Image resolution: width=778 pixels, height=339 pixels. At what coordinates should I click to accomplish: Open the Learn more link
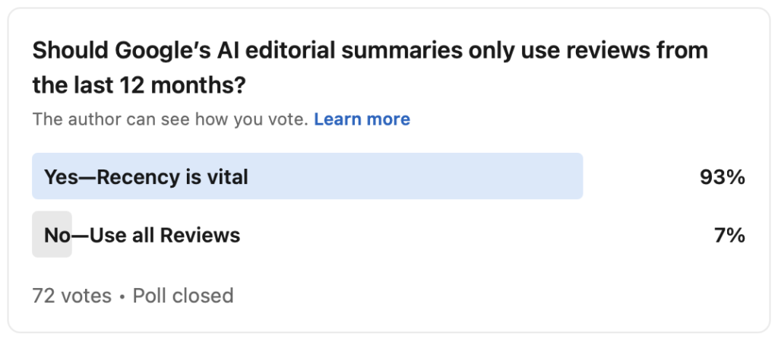pos(362,119)
